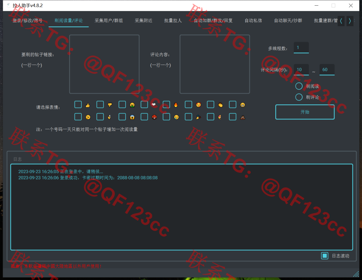Click the interval minimum field showing 10

point(301,70)
